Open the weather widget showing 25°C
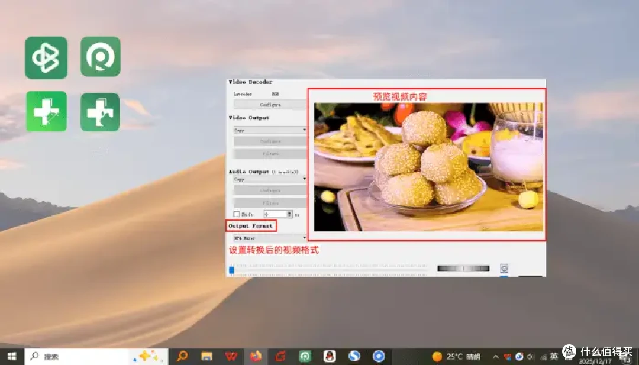 point(456,357)
